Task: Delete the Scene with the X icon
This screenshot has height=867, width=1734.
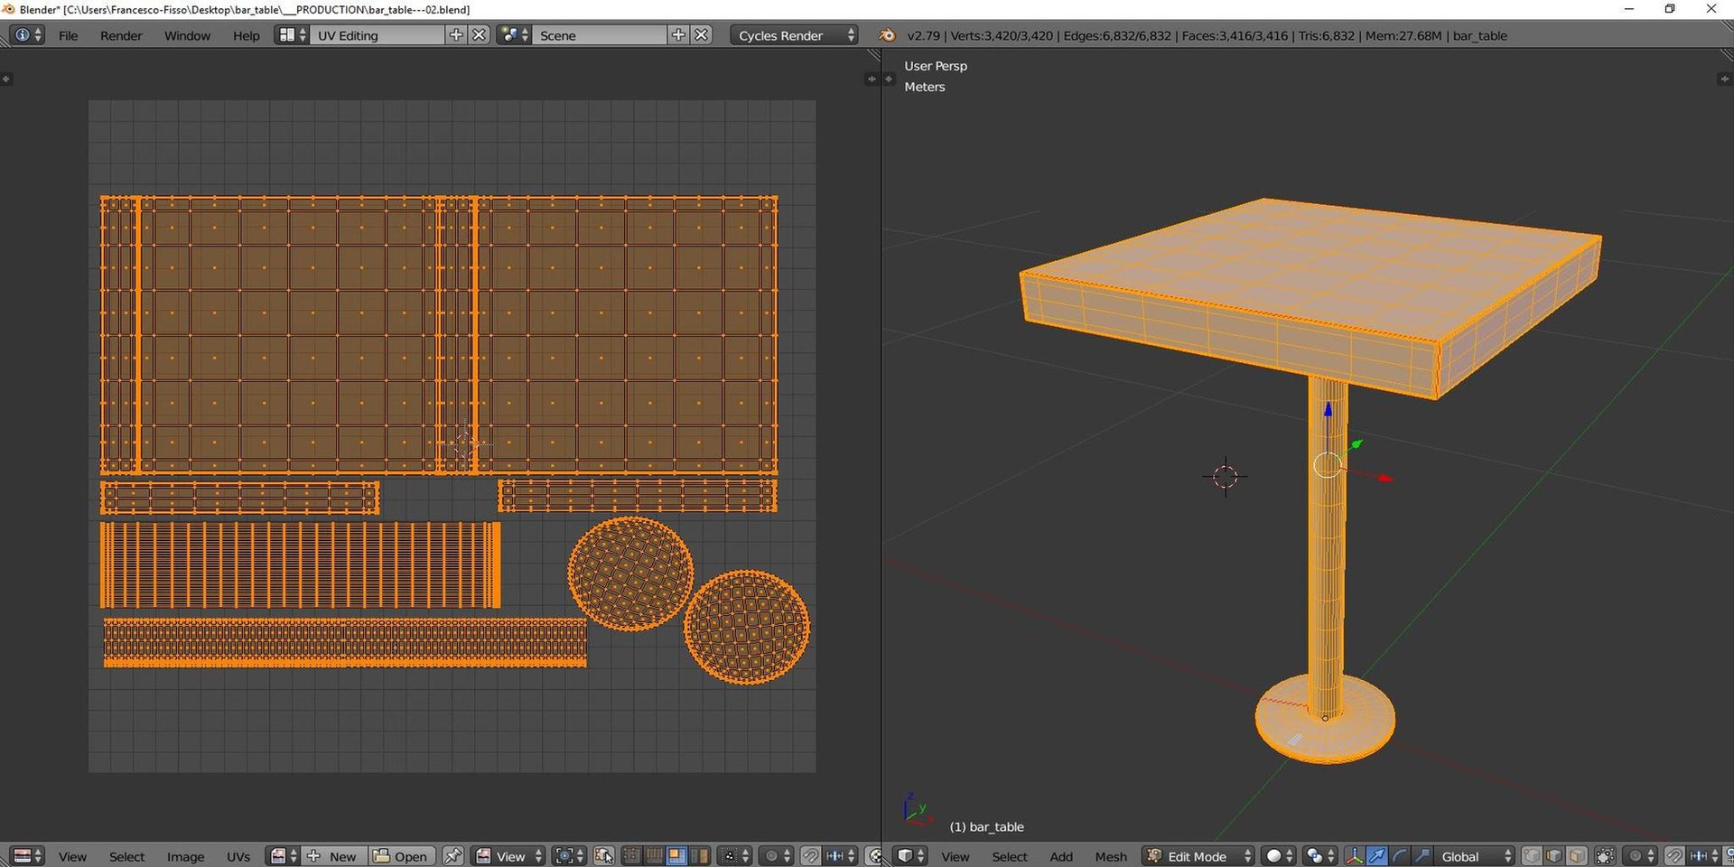Action: 702,35
